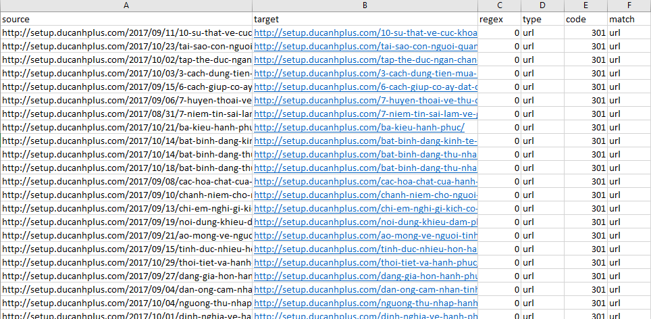Click column C header
The image size is (651, 319).
click(499, 5)
